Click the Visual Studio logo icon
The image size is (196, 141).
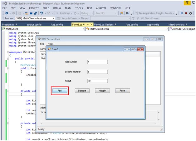tap(5, 3)
